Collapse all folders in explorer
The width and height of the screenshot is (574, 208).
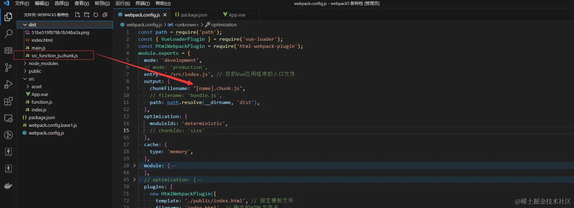[105, 15]
